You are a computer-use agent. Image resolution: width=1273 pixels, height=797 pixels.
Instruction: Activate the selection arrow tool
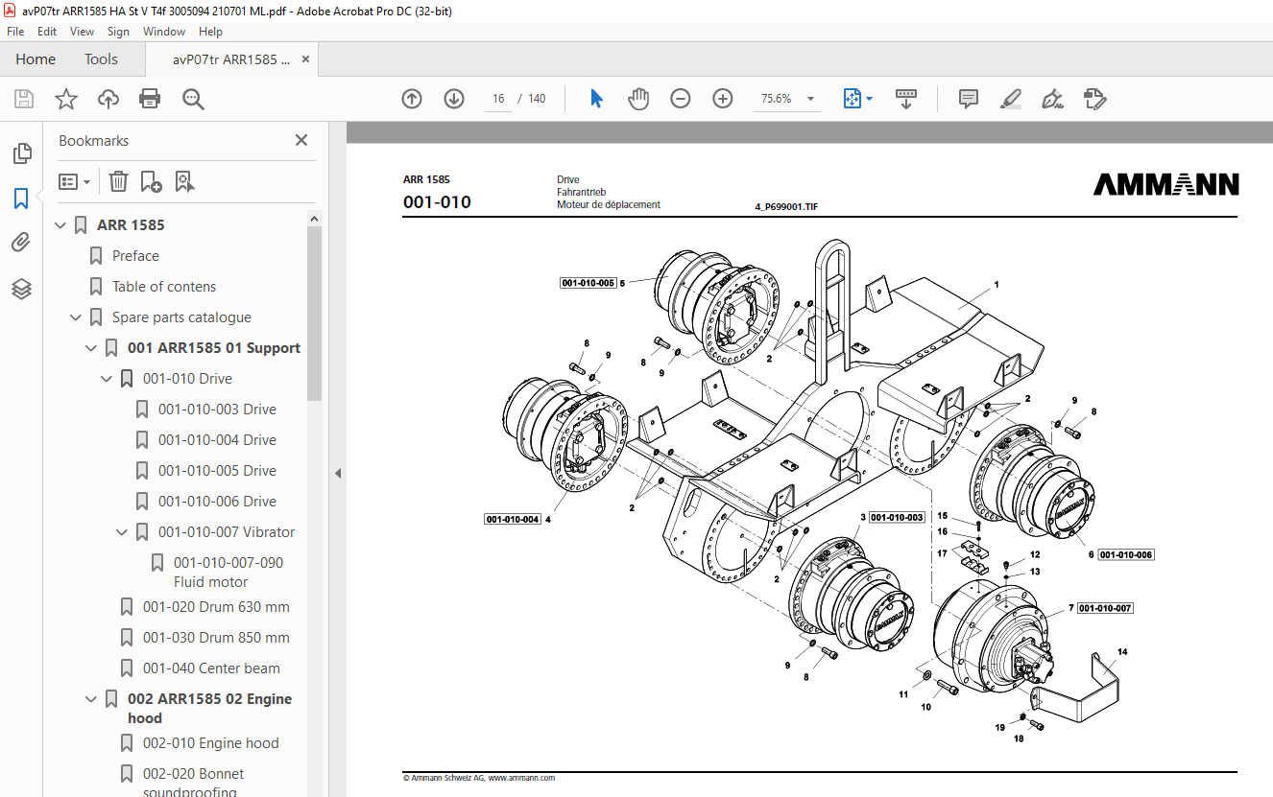[x=596, y=99]
